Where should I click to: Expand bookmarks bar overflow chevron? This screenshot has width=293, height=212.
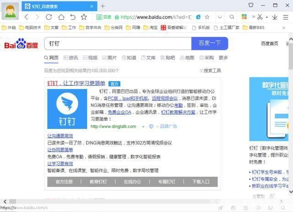[x=284, y=28]
